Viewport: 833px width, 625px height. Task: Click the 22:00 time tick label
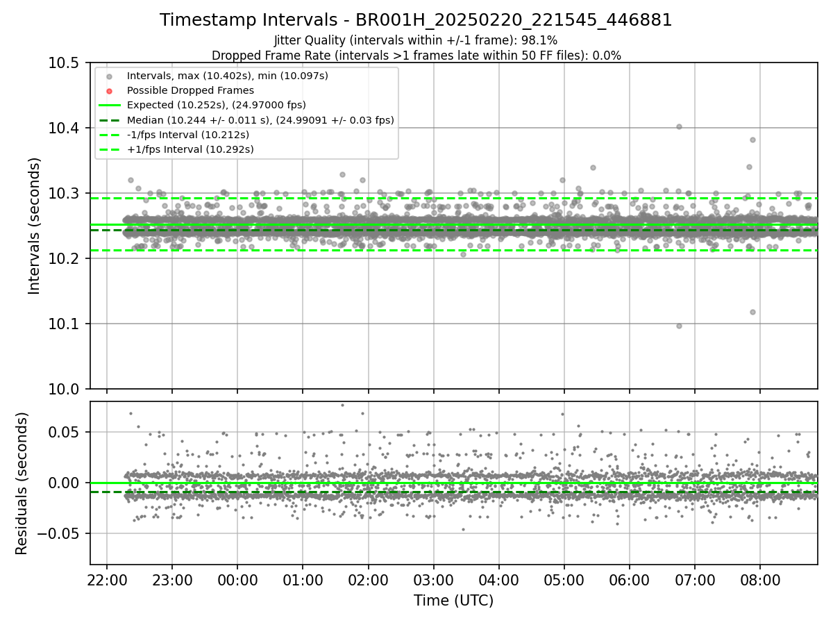[106, 579]
